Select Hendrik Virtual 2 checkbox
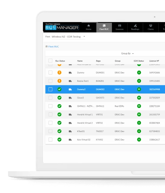Image resolution: width=165 pixels, height=193 pixels. (x=50, y=123)
